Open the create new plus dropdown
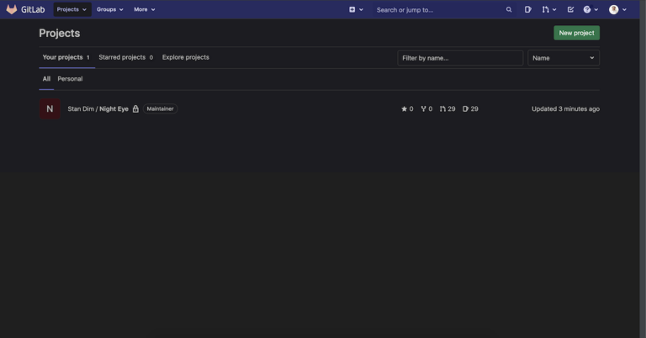This screenshot has width=646, height=338. tap(356, 9)
